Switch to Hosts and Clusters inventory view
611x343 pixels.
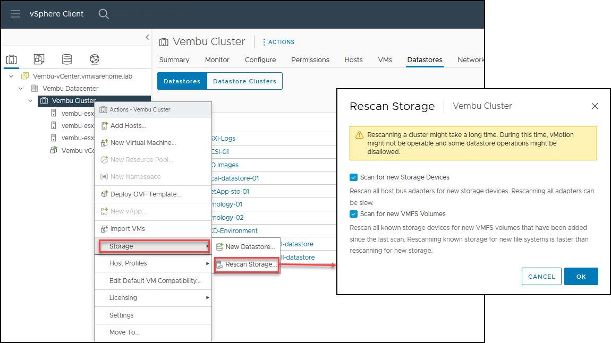tap(11, 59)
